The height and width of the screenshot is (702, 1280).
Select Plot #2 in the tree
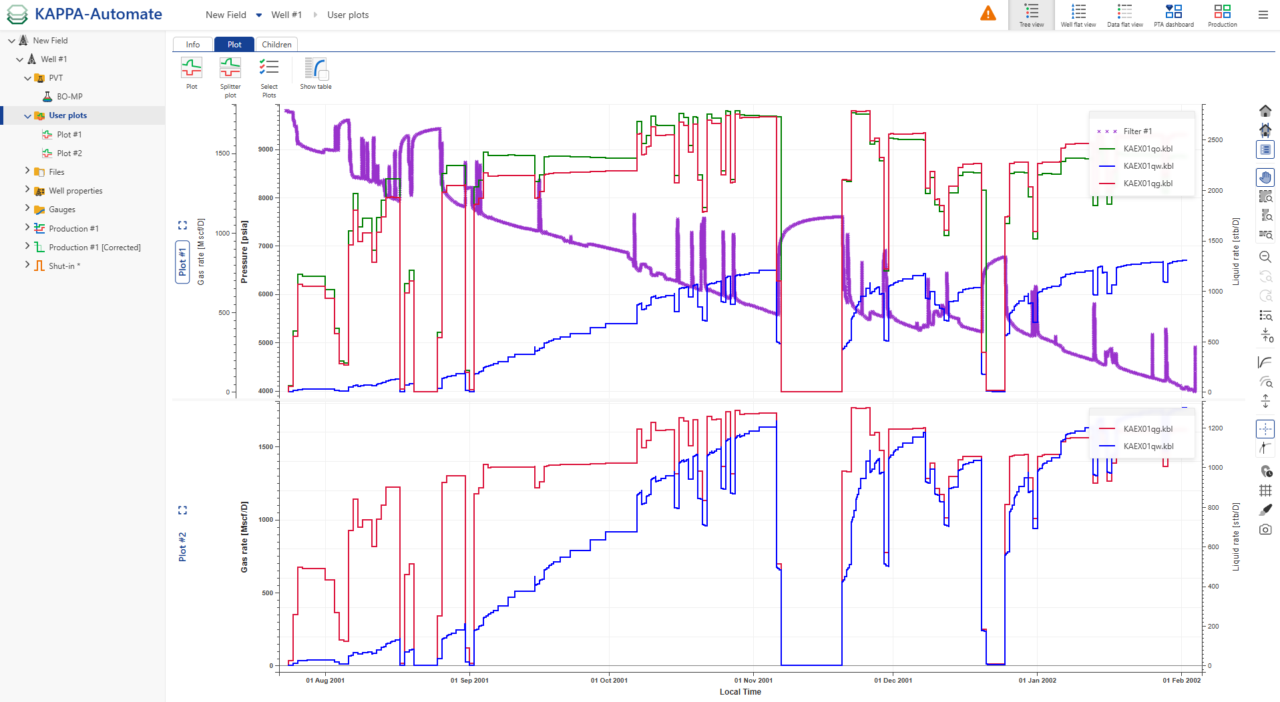(69, 153)
